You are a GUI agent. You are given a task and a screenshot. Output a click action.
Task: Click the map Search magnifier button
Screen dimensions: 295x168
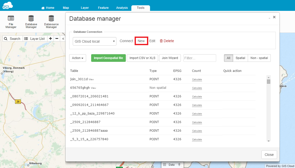point(13,39)
